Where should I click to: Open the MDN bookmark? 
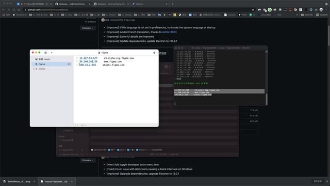tap(242, 15)
